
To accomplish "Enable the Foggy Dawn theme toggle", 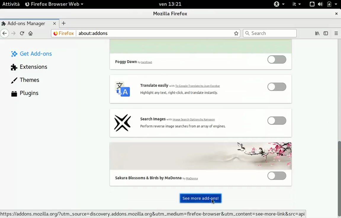I will [277, 59].
